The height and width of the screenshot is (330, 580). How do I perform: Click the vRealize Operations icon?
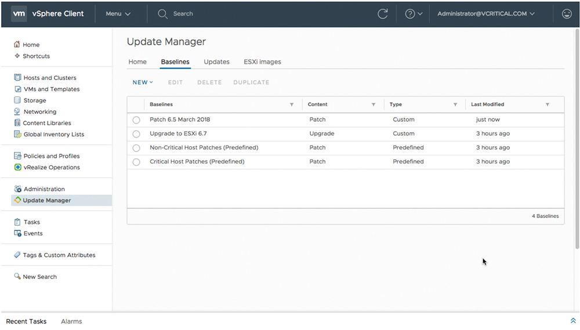coord(17,167)
